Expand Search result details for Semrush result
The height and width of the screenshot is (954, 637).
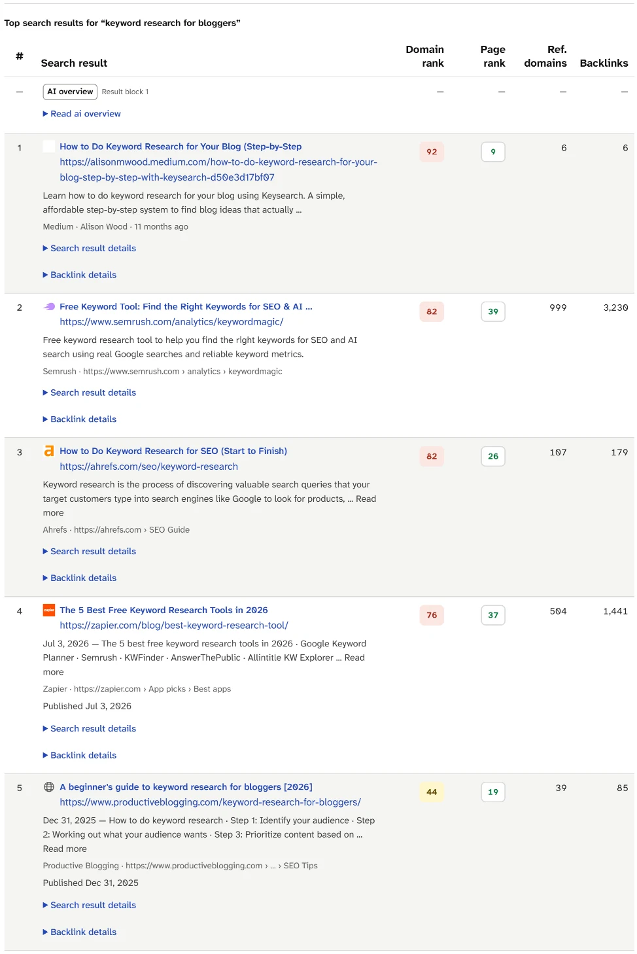point(90,393)
